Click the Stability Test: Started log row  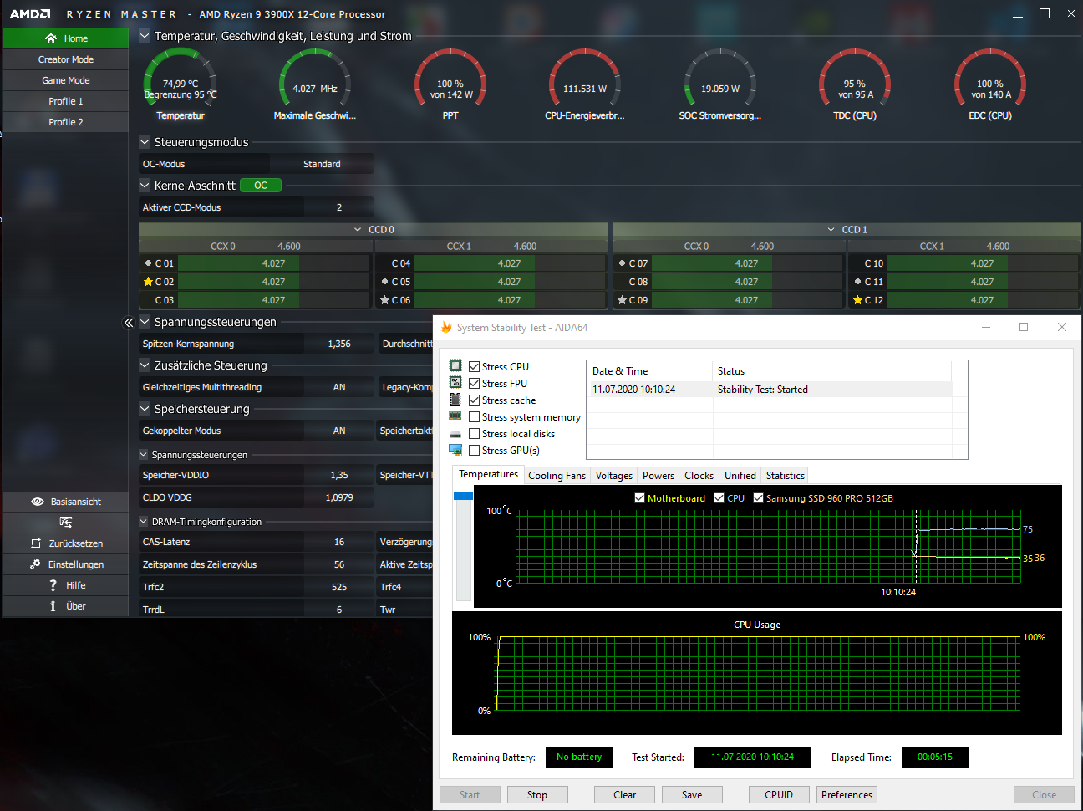769,390
